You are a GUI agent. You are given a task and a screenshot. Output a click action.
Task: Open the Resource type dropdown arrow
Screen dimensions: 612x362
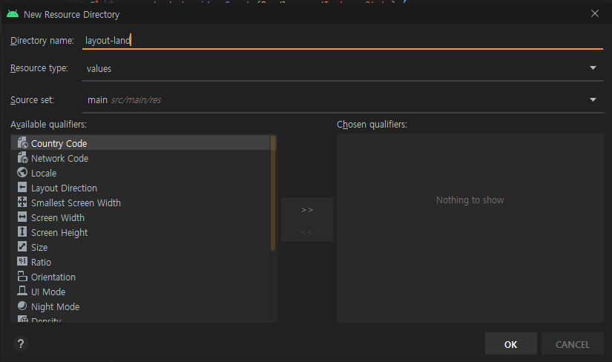point(593,68)
